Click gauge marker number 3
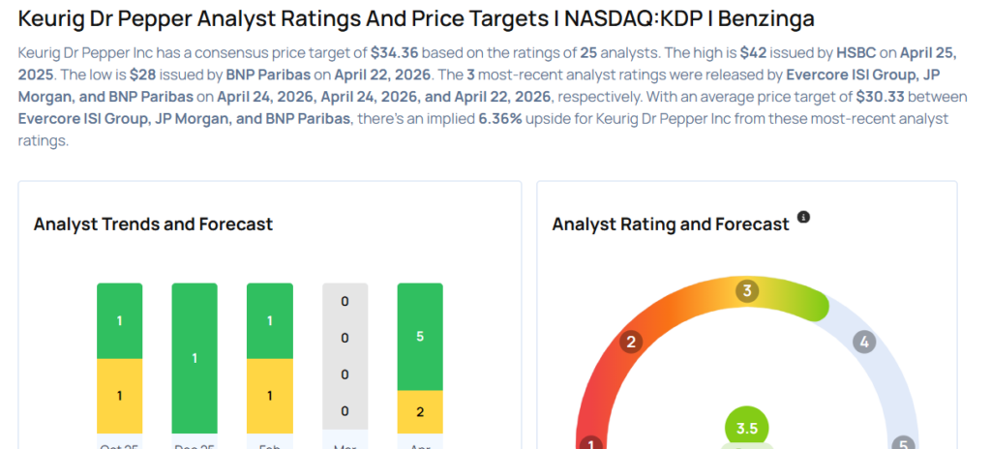Screen dimensions: 991x449 coord(746,291)
